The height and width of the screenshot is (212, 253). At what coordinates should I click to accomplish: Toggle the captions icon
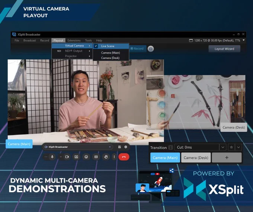click(96, 157)
